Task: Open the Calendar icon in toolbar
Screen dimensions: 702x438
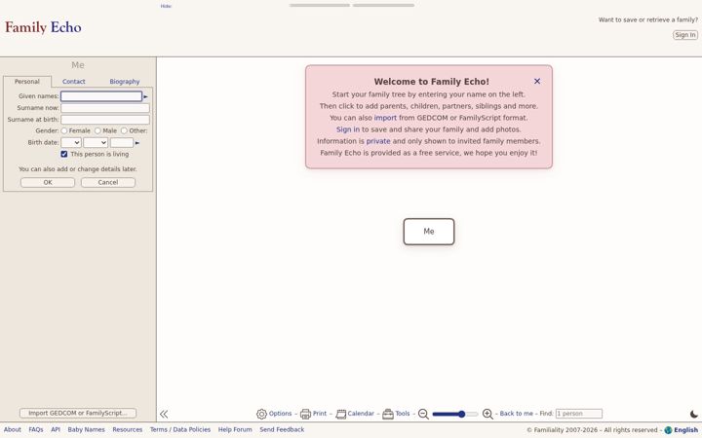Action: coord(340,414)
